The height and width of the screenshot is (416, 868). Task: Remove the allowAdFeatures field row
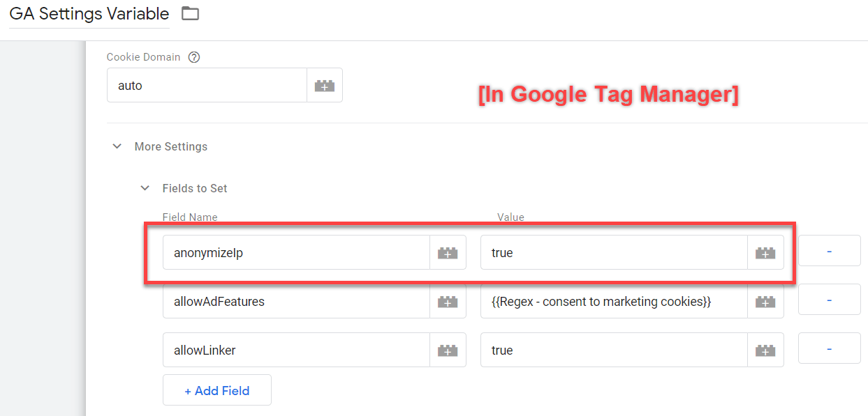tap(829, 300)
